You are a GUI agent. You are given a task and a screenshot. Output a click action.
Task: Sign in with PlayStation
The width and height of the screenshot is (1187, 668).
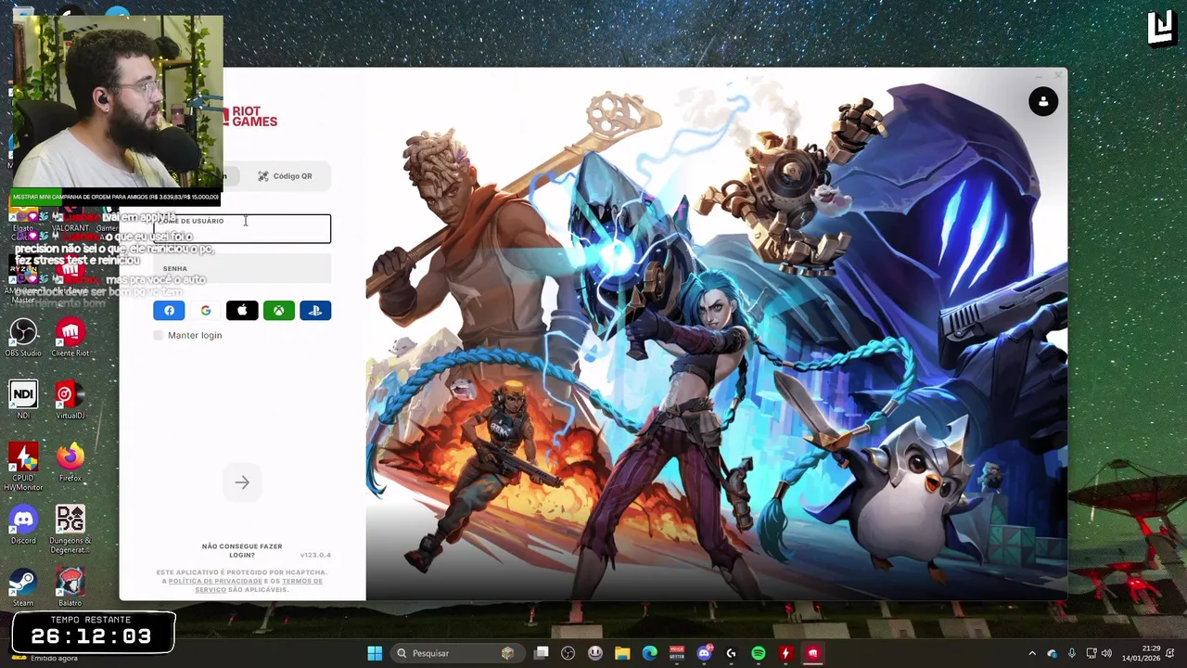pos(315,311)
